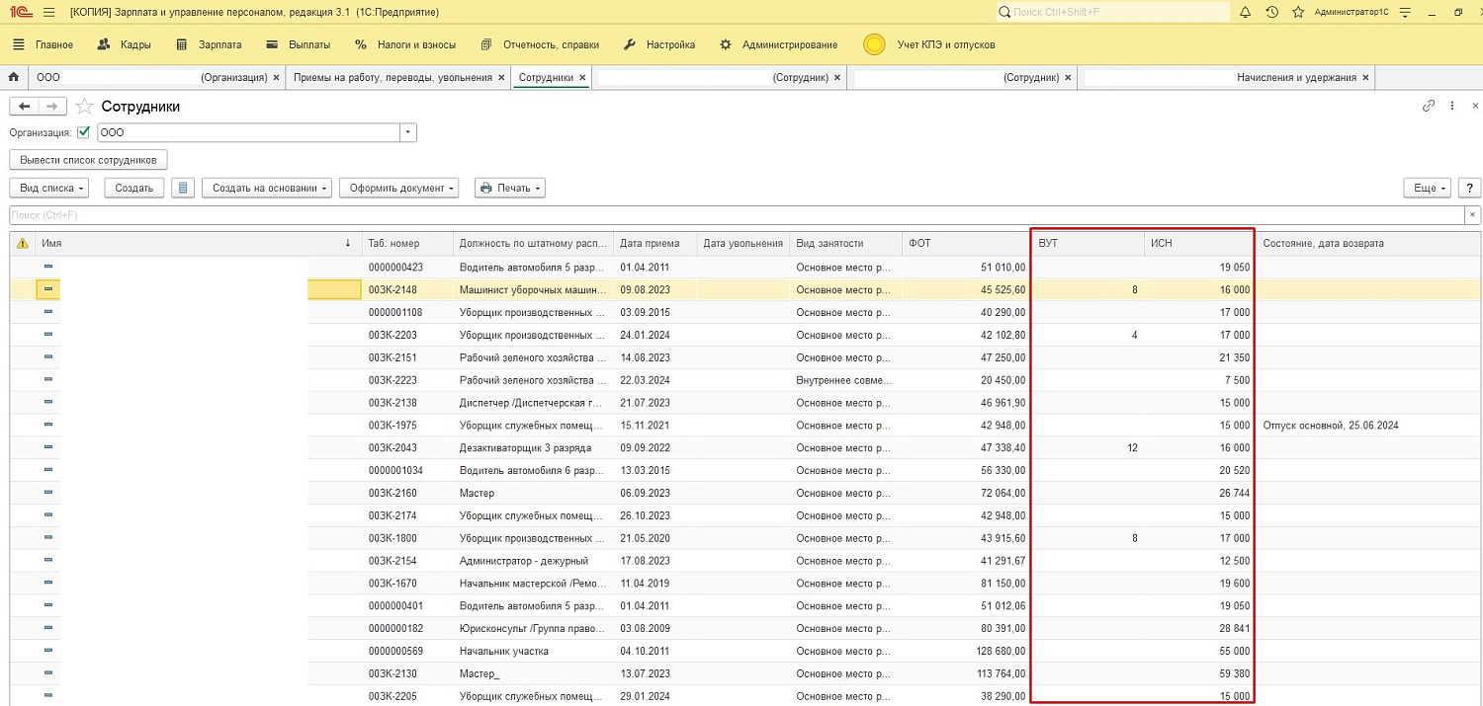This screenshot has width=1483, height=706.
Task: Click the notifications bell icon
Action: click(x=1245, y=12)
